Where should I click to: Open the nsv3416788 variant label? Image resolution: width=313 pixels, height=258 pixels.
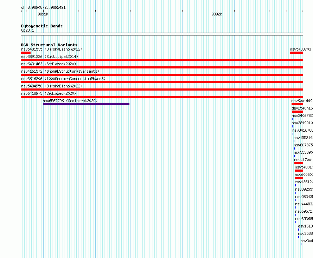click(302, 130)
